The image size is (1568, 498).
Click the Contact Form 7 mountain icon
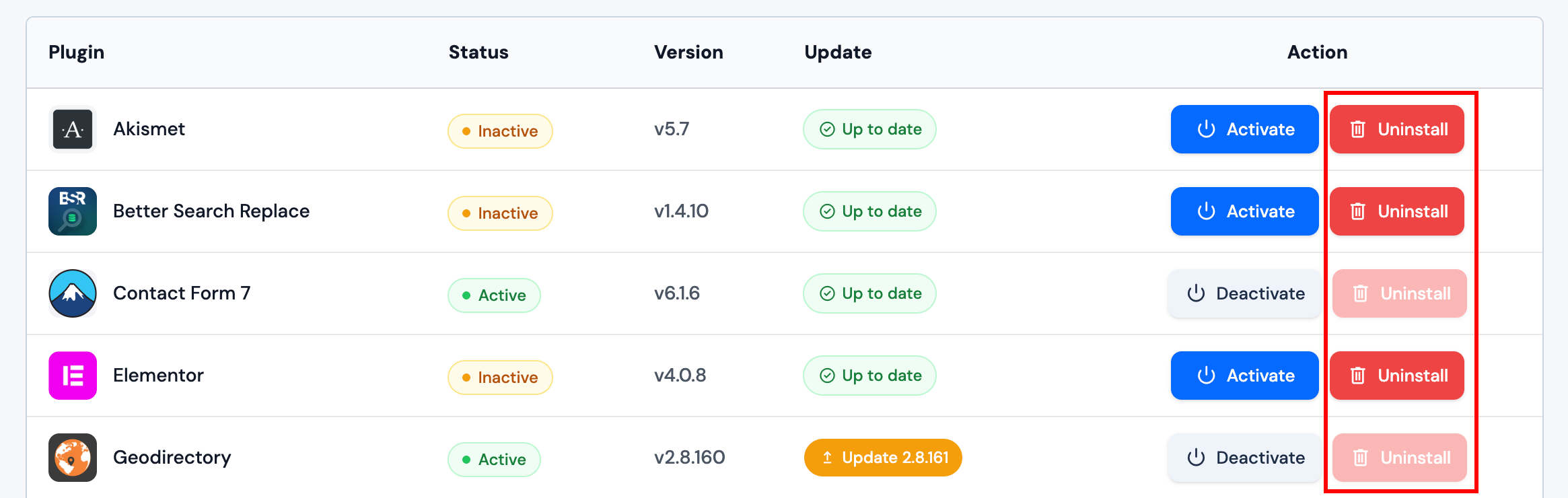pos(73,293)
